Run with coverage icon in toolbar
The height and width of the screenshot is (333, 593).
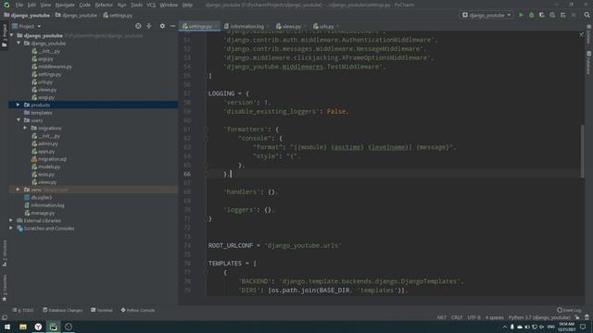[541, 15]
